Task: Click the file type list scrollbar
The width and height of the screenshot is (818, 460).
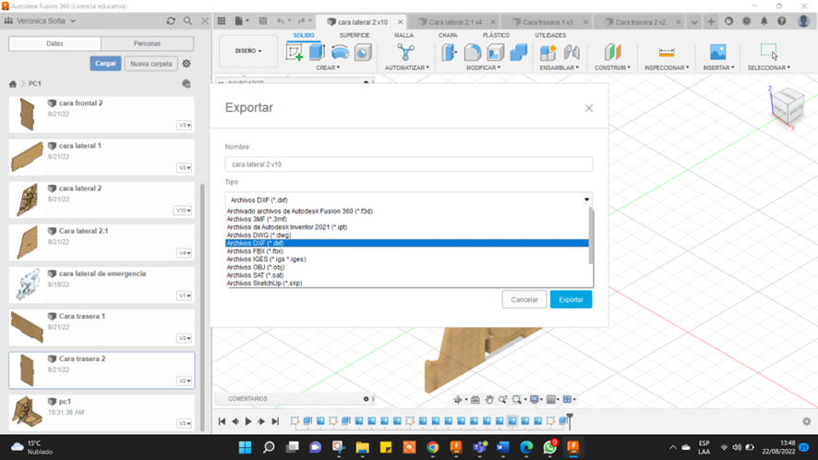Action: click(x=591, y=236)
